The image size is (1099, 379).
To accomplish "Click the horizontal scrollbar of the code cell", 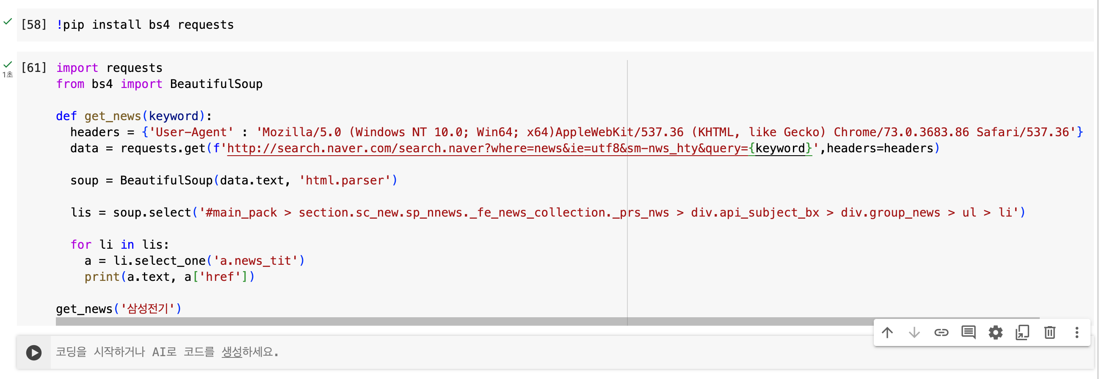I will 547,321.
